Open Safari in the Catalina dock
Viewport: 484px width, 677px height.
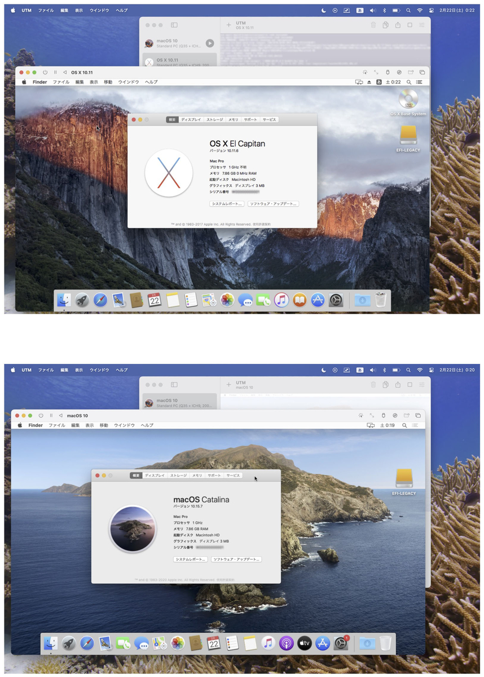point(87,643)
